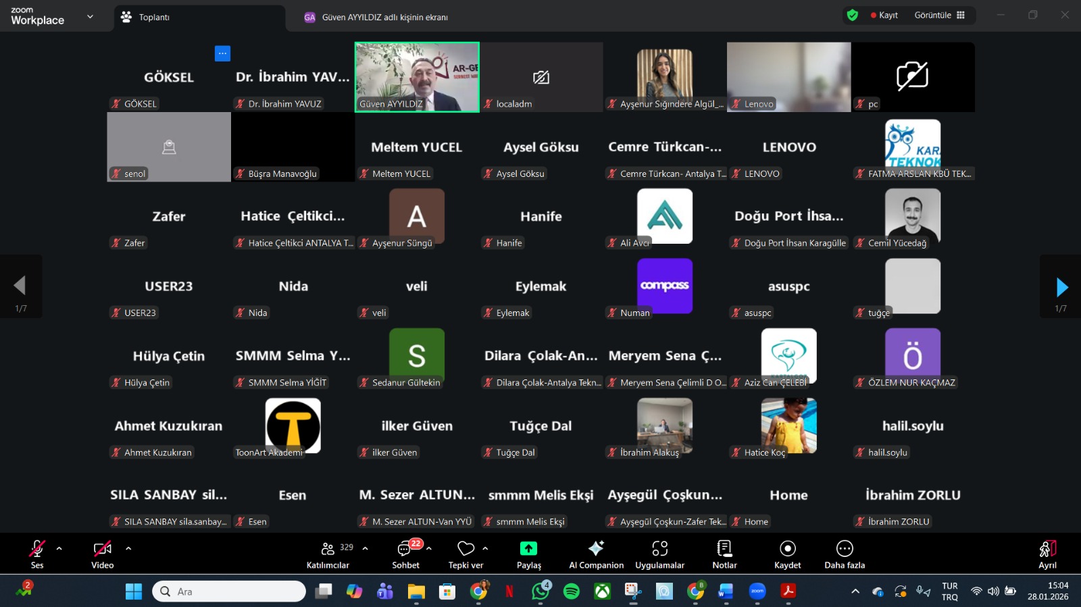Click the Ayrıl leave meeting button

tap(1047, 554)
